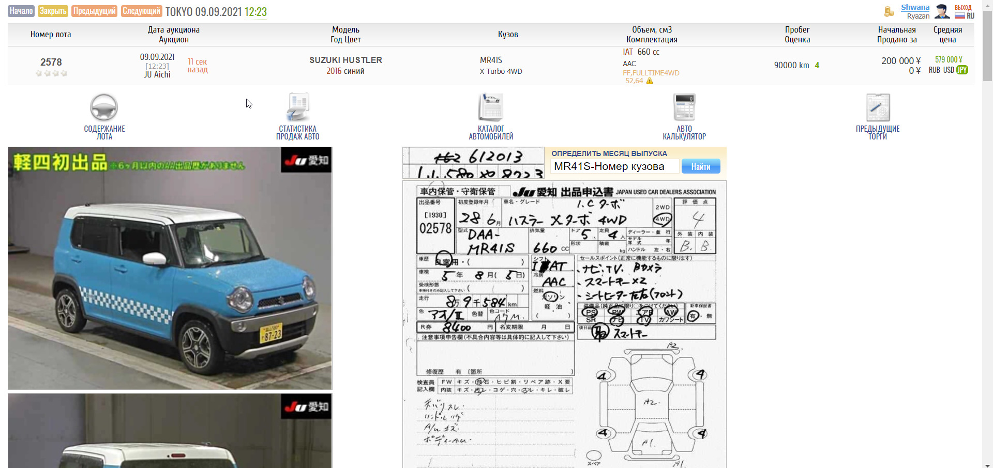Focus the MR41S body number input field
The height and width of the screenshot is (468, 993).
point(614,166)
